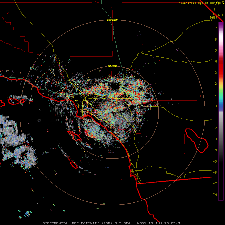Viewport: 225px width, 225px height.
Task: Click the "-6" value on the scale
Action: [215, 172]
